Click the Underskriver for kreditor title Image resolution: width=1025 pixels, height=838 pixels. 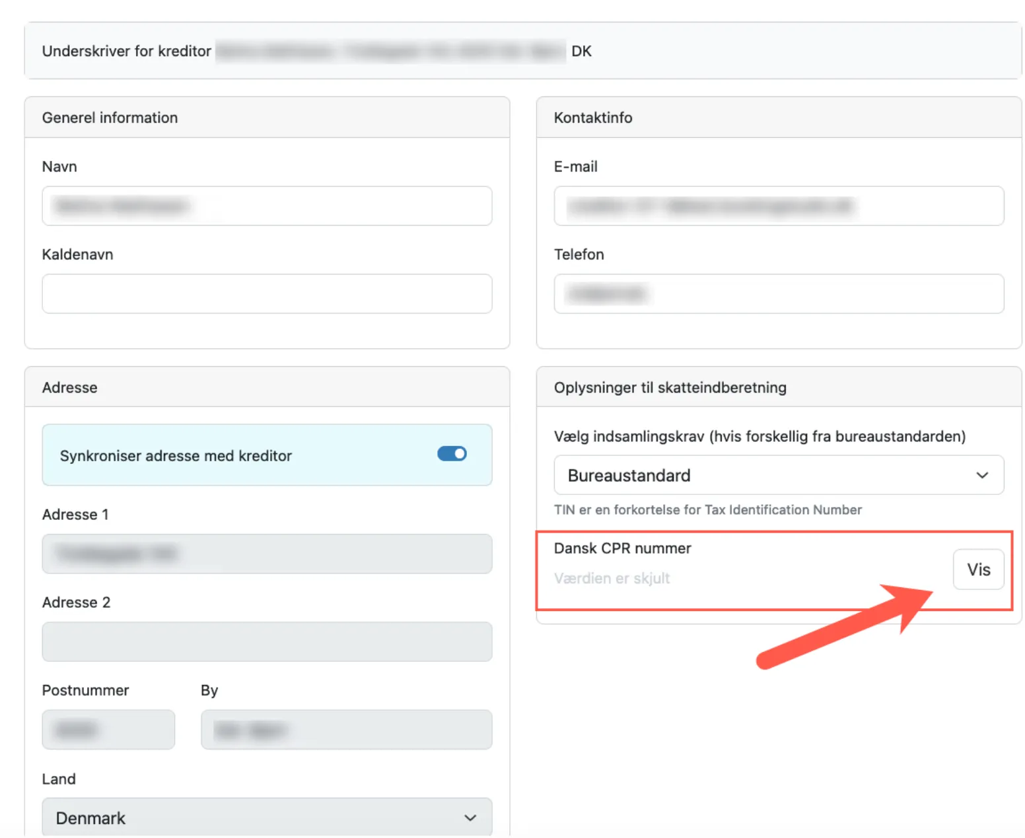126,51
